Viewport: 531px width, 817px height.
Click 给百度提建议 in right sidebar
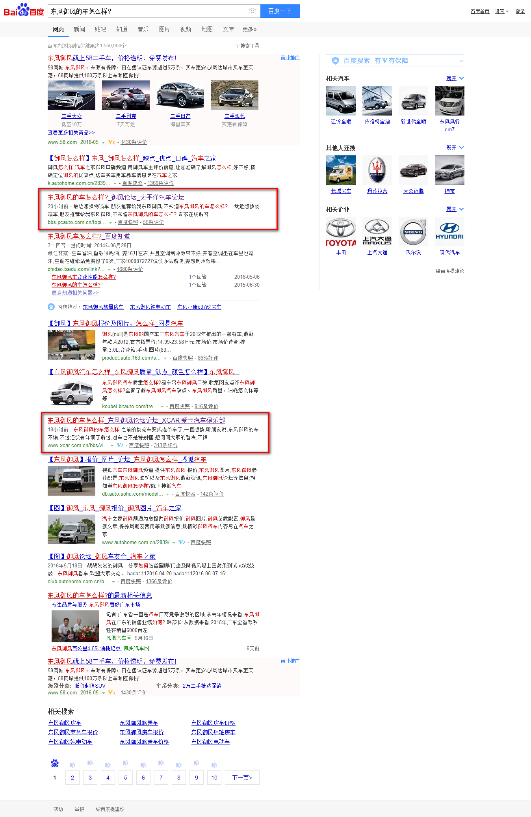450,271
